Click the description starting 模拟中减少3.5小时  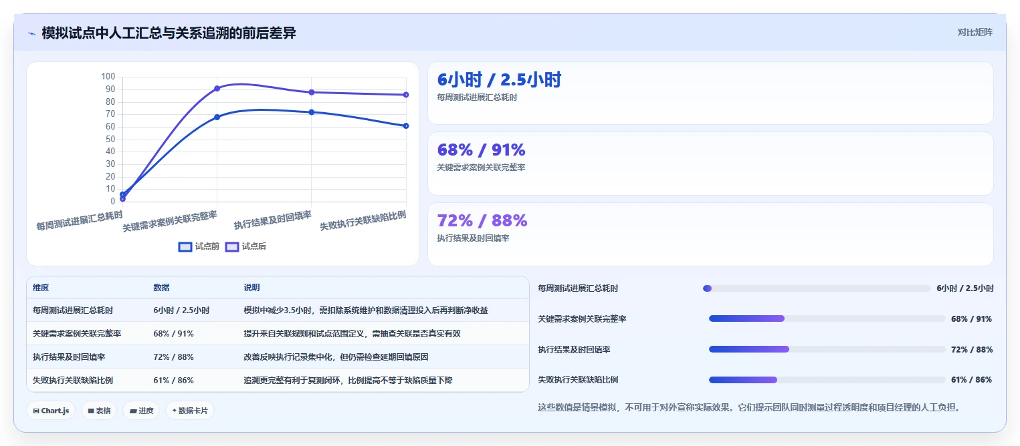pos(366,310)
